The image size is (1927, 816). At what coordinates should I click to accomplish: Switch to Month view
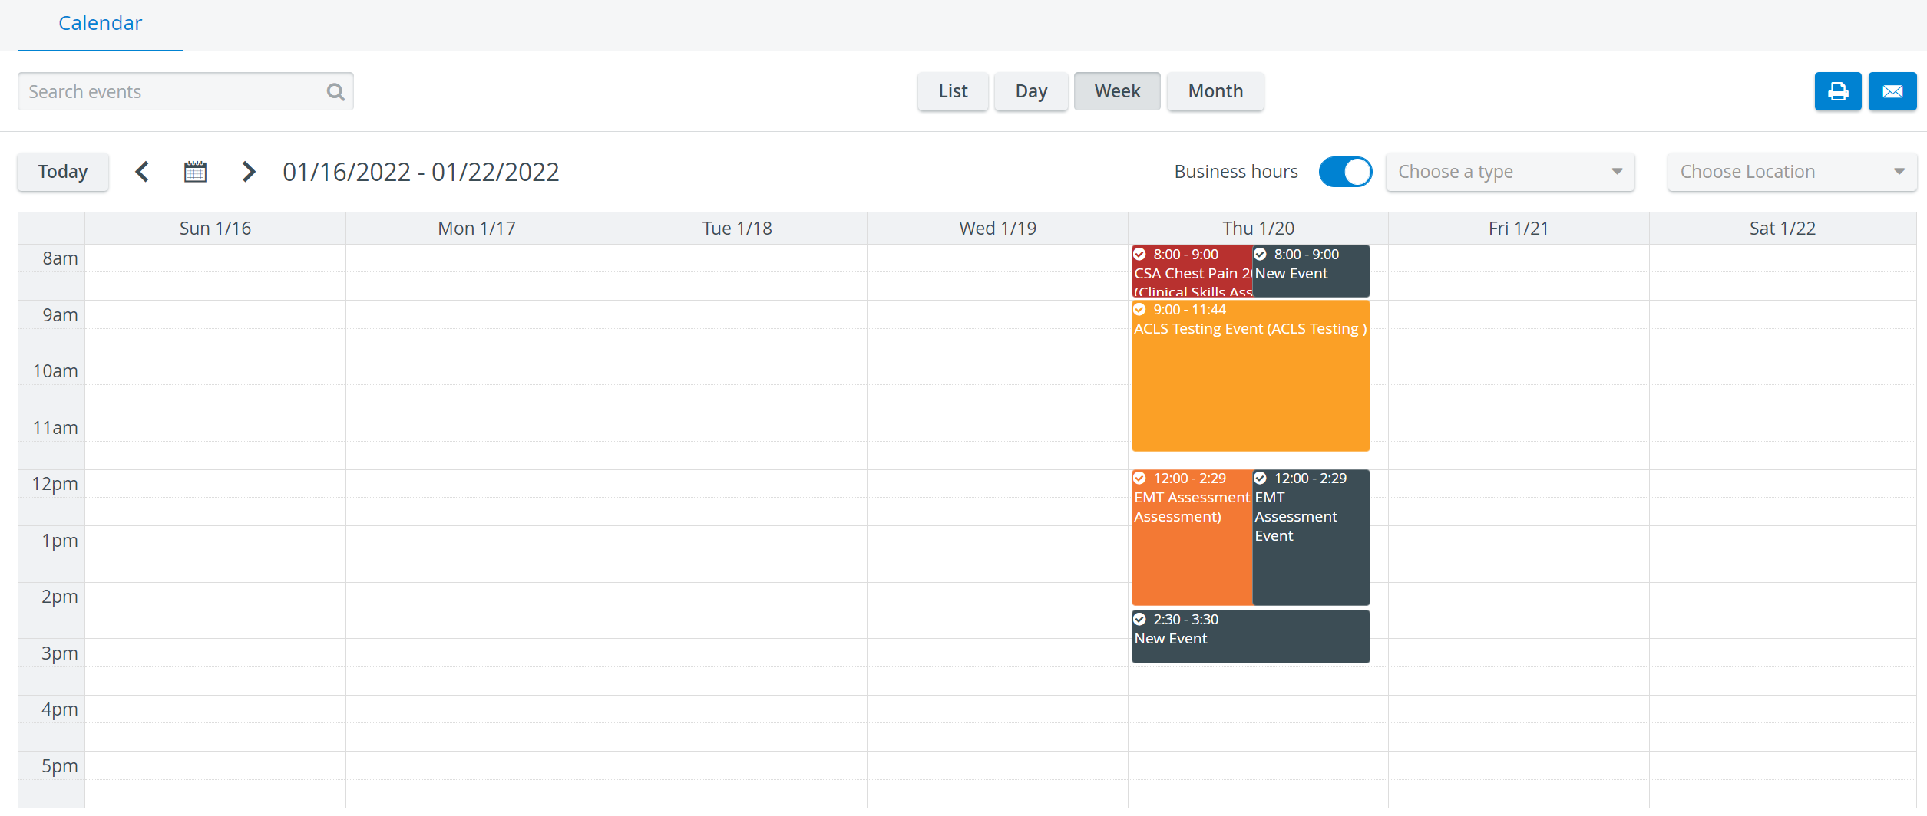(1215, 91)
